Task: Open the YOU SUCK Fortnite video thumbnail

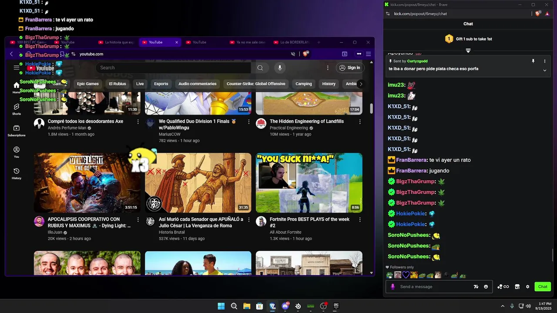Action: coord(309,183)
